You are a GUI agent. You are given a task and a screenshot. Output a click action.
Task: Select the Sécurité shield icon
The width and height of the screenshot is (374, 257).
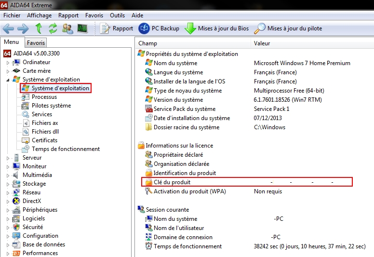16,227
